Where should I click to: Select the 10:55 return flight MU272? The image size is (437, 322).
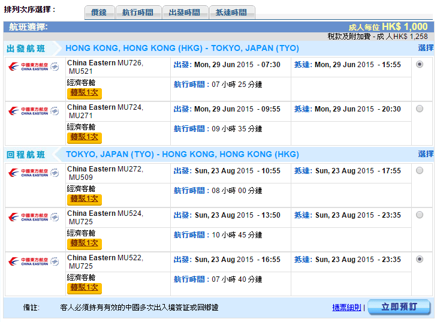pos(419,170)
